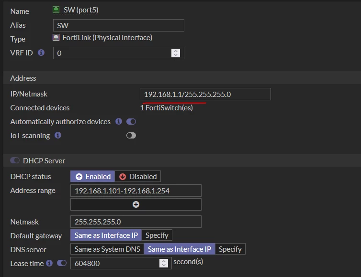Click the VRF ID stepper arrows
The width and height of the screenshot is (361, 277).
[176, 53]
